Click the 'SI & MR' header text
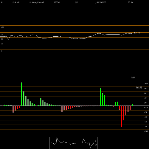 pos(16,2)
